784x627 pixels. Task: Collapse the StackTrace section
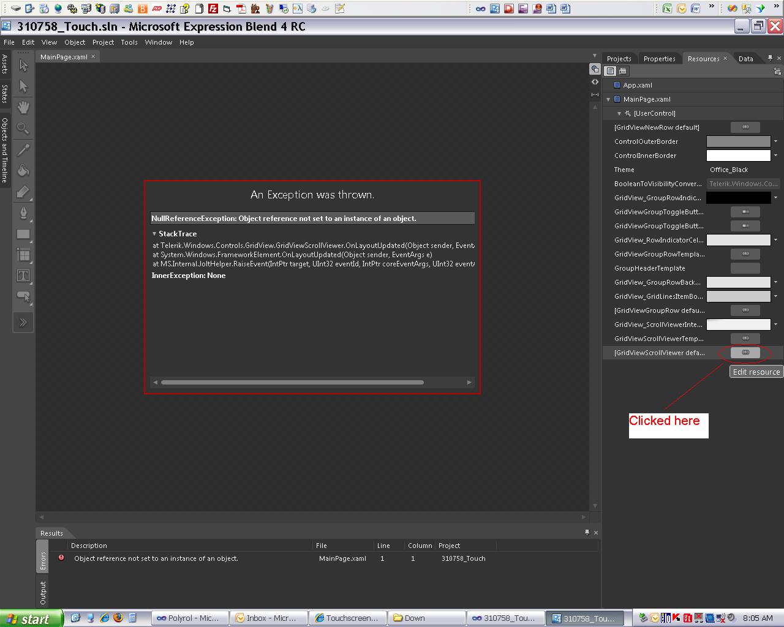[x=154, y=234]
